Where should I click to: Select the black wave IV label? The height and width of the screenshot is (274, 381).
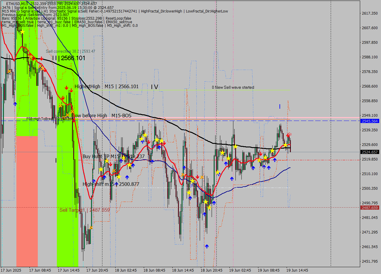tap(154, 87)
